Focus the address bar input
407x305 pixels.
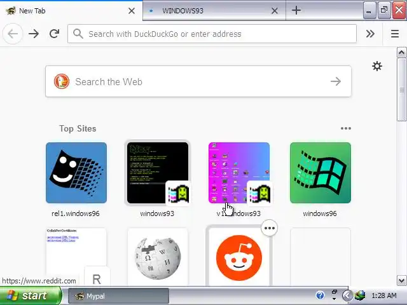point(212,34)
